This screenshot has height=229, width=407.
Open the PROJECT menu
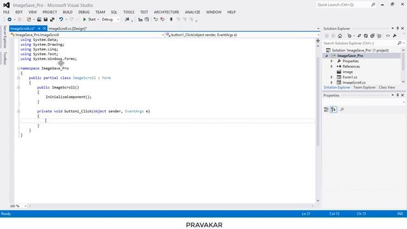[x=50, y=12]
